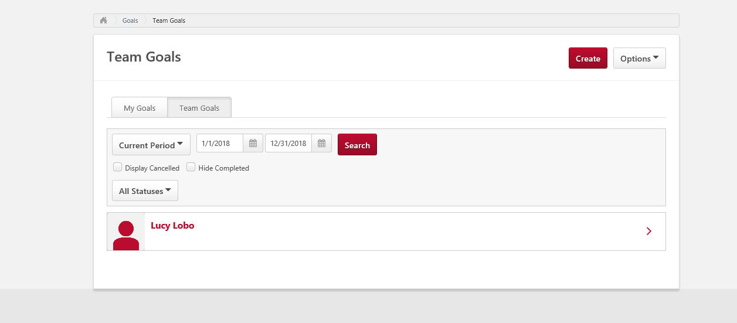Screen dimensions: 737x323
Task: Click the Team Goals page heading
Action: coord(144,57)
